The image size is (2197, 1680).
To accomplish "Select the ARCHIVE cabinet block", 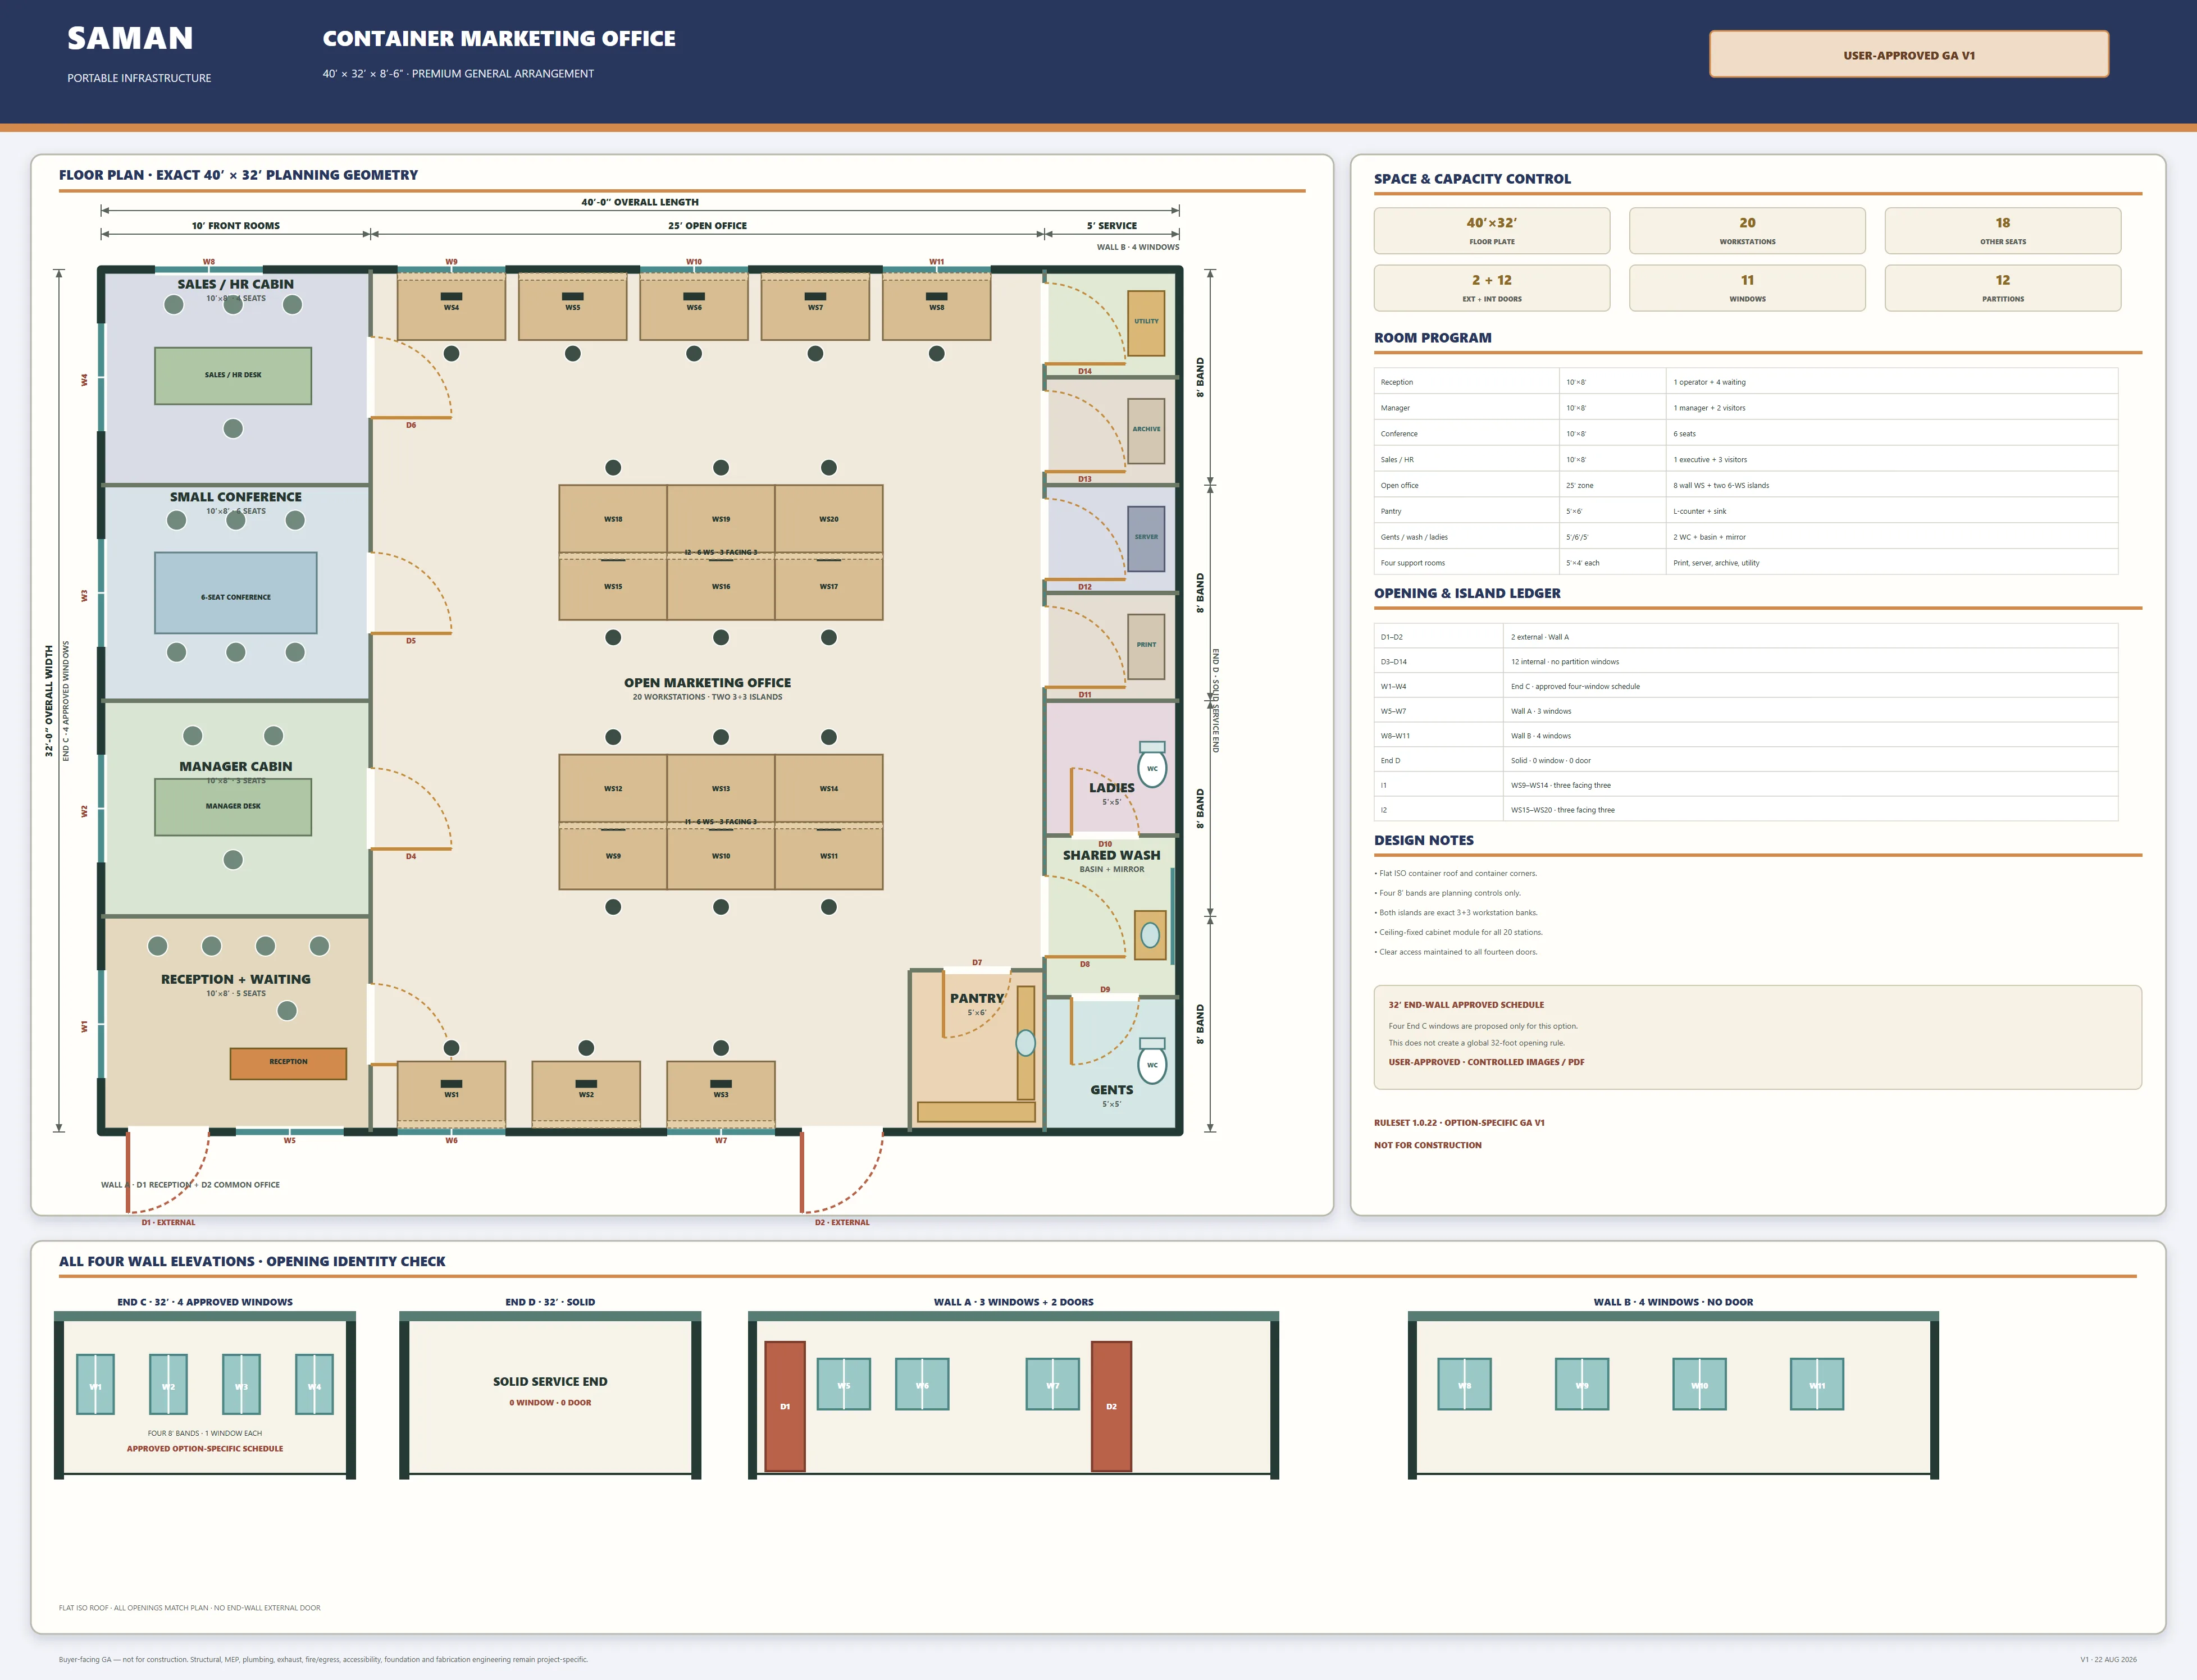I will 1146,431.
